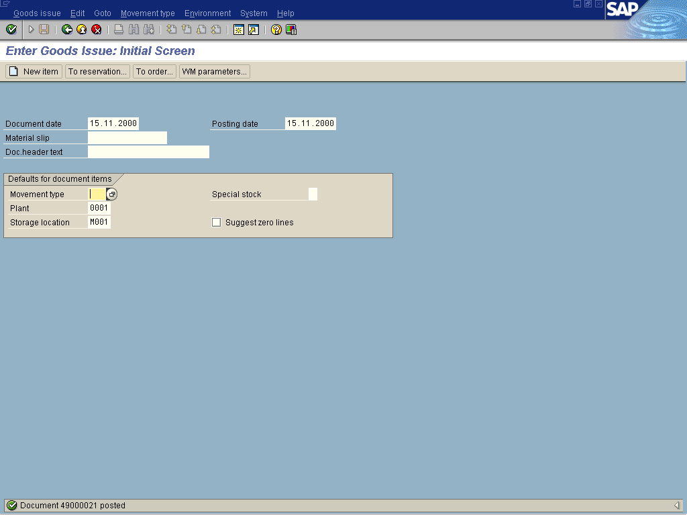Click the Special stock label
This screenshot has height=515, width=687.
[237, 194]
